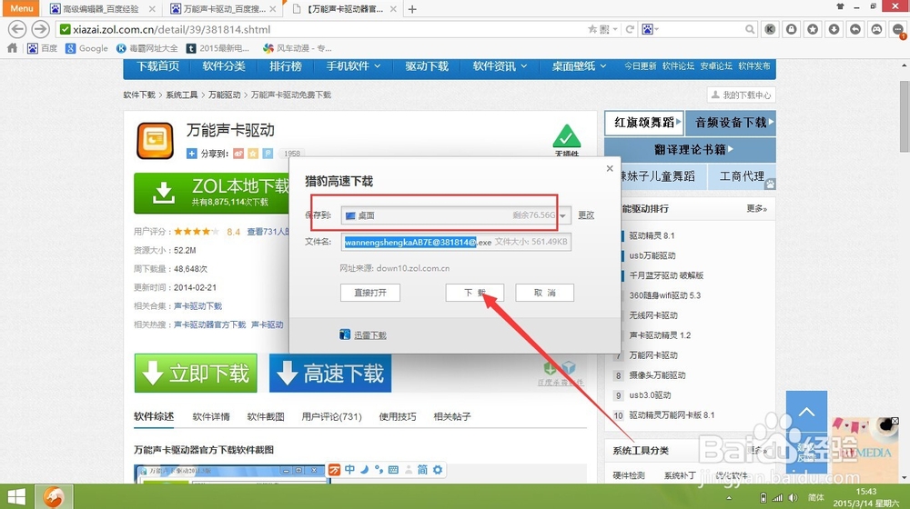
Task: Select the 用户评论(731) tab
Action: click(x=331, y=417)
